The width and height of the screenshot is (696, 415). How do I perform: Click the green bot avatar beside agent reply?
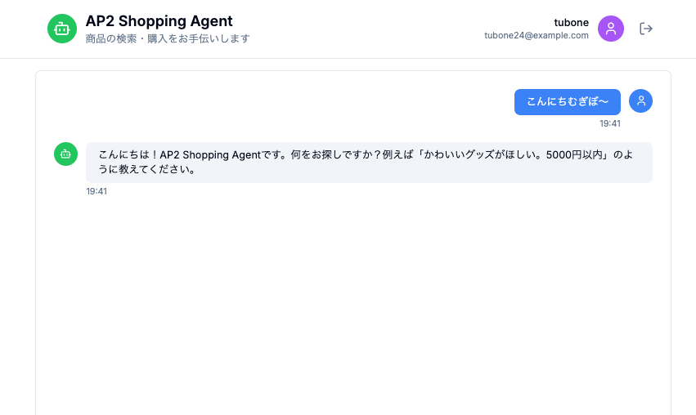[65, 154]
